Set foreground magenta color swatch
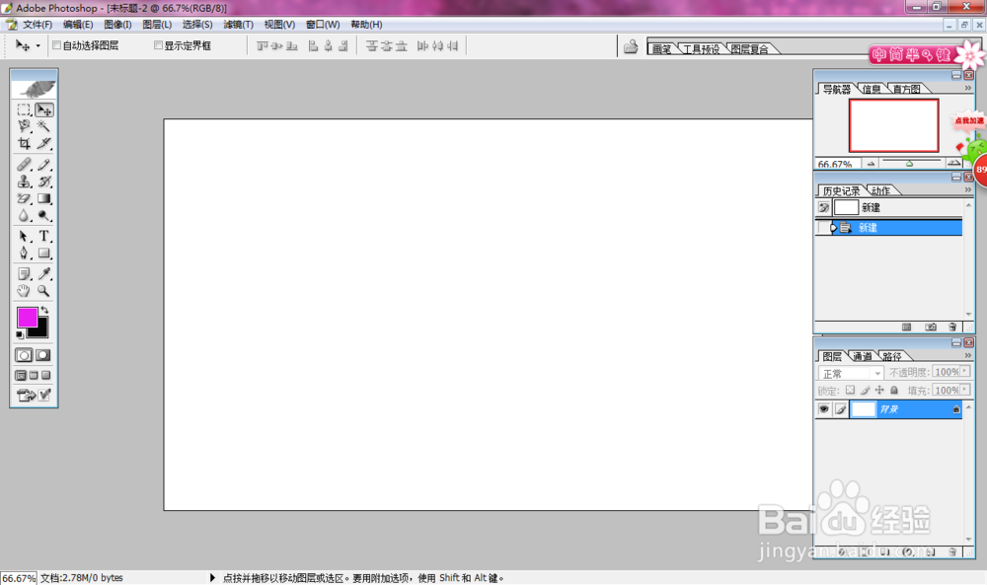The image size is (987, 585). point(27,317)
